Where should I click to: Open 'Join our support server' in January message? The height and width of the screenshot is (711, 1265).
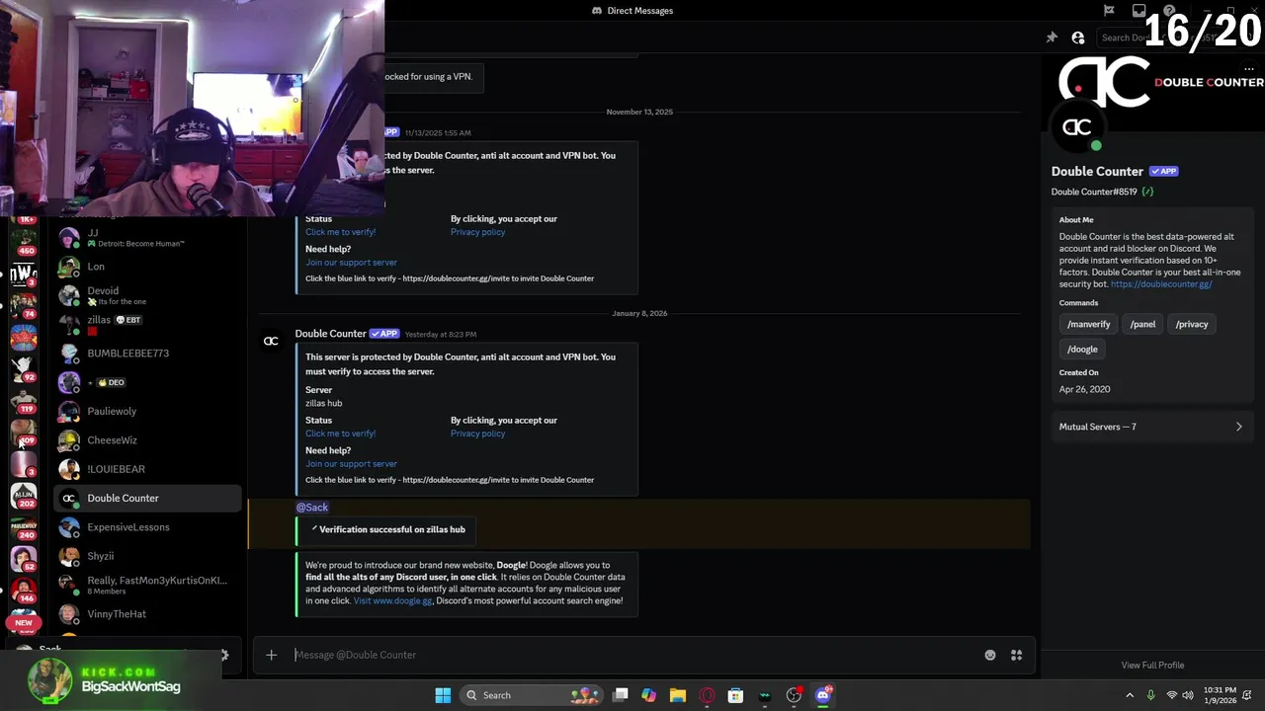click(351, 464)
